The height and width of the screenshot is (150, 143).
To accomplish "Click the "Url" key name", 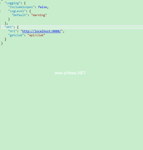I will pos(13,31).
